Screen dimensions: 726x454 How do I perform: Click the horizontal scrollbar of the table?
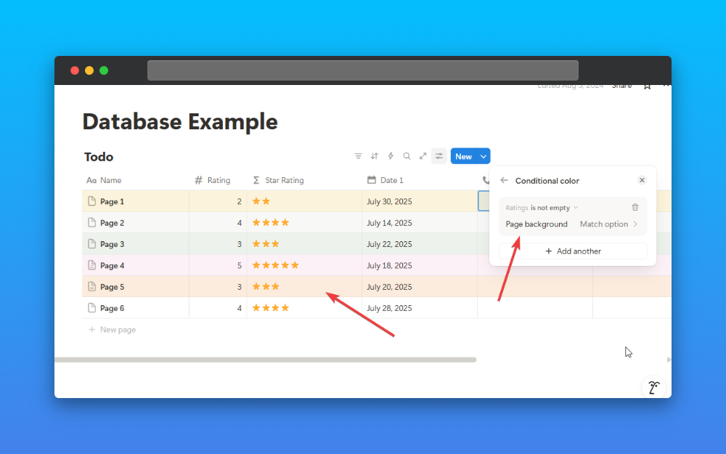(265, 360)
